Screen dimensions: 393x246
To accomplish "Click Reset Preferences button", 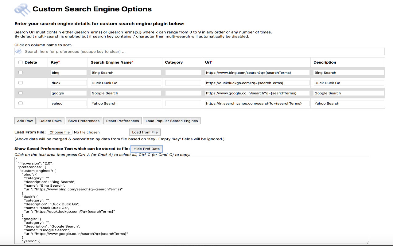I will click(123, 121).
